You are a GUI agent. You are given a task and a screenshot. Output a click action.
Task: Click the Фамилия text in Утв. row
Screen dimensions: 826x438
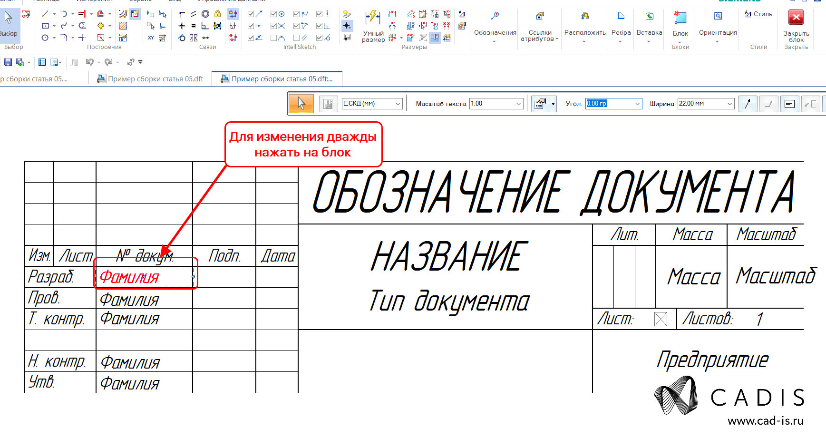129,383
